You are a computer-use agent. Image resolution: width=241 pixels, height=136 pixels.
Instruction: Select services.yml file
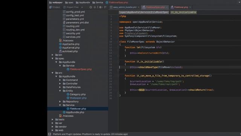click(x=73, y=37)
